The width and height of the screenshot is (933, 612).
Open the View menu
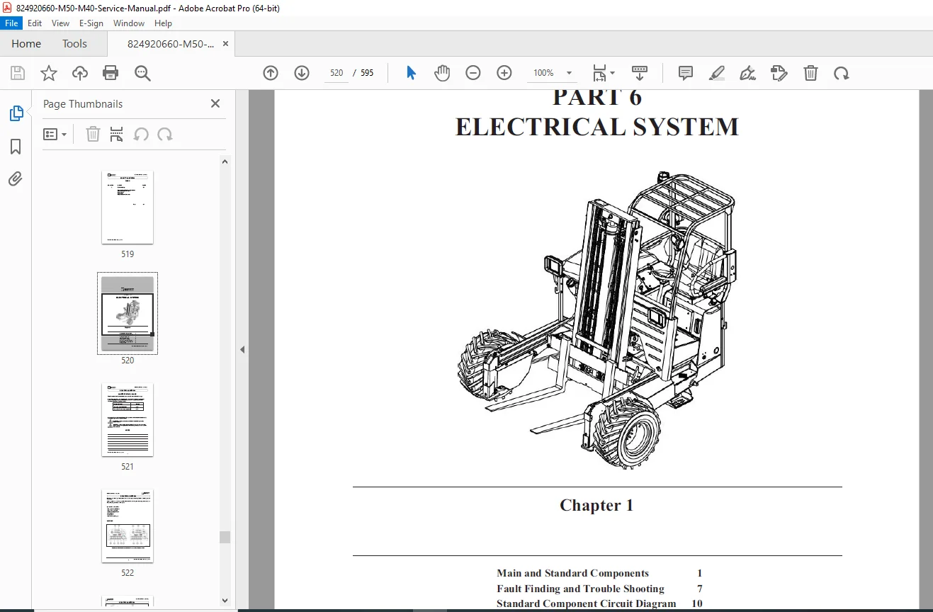(61, 23)
